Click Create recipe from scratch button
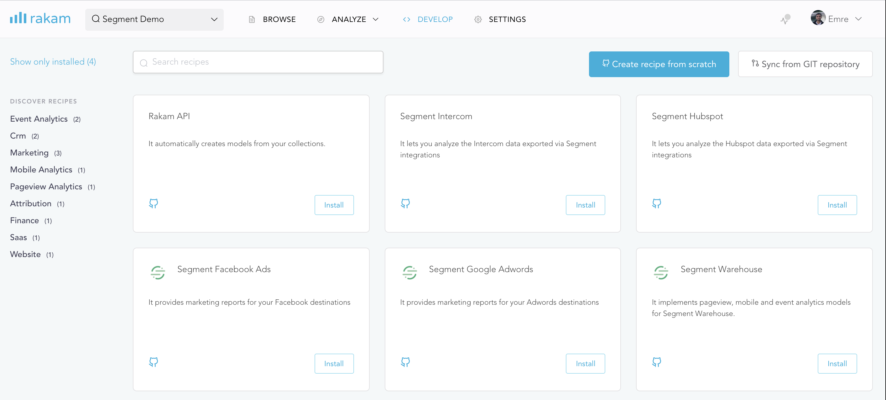Screen dimensions: 886x400 [659, 64]
